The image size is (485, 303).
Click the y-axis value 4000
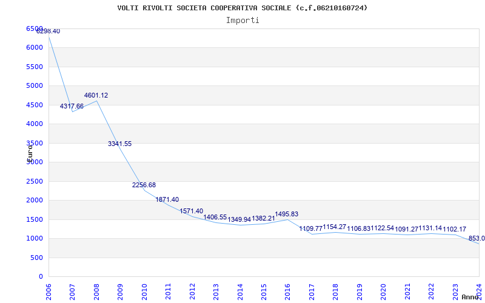pos(35,124)
